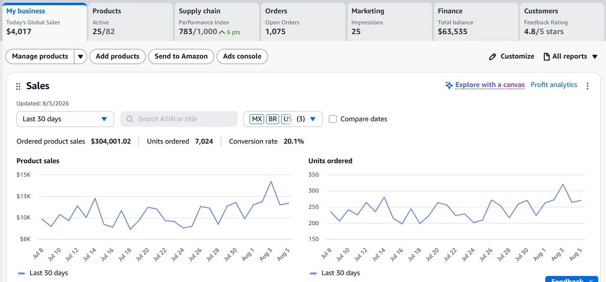Image resolution: width=606 pixels, height=282 pixels.
Task: Click the Updated: 8/5/2026 text
Action: pos(43,103)
